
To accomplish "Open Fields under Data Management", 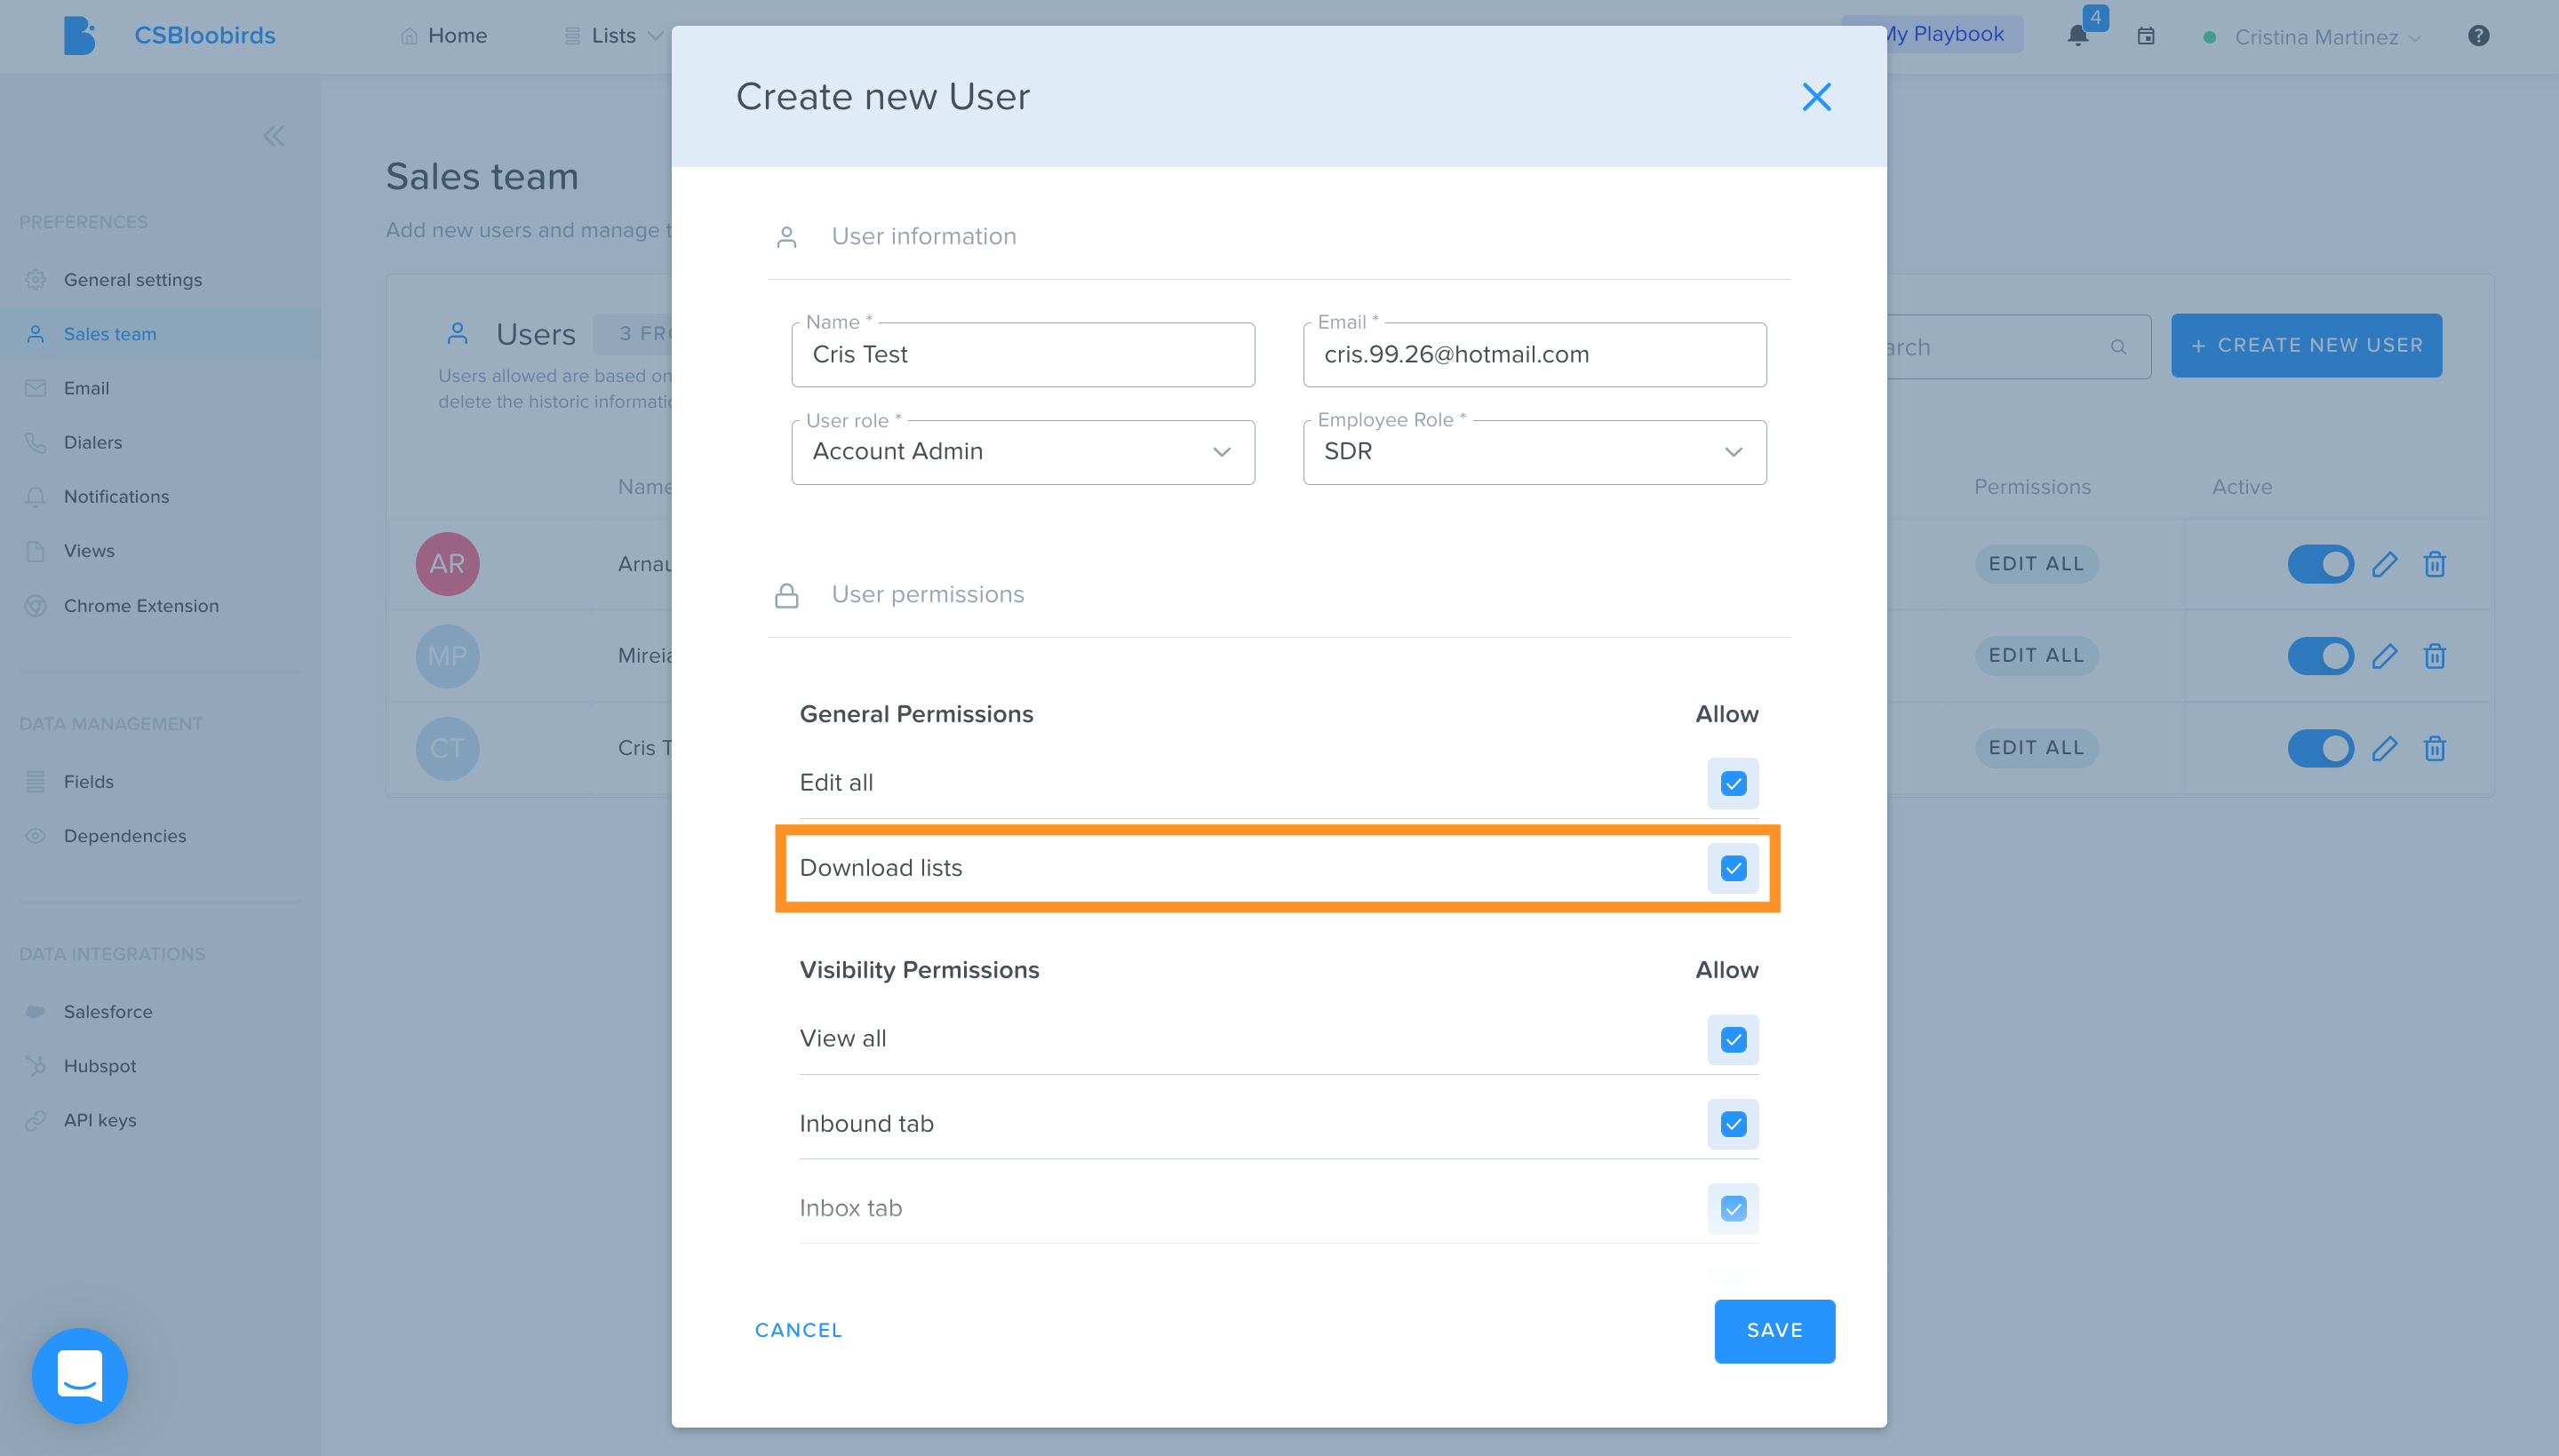I will (88, 782).
